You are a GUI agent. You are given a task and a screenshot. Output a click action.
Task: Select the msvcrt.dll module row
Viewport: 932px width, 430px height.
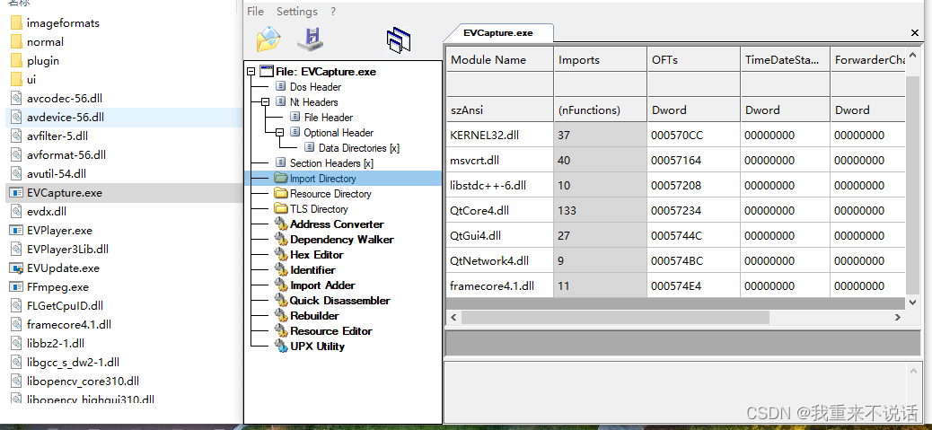(675, 161)
